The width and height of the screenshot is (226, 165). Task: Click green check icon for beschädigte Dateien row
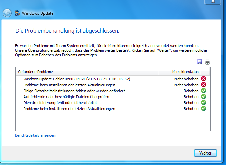click(204, 96)
